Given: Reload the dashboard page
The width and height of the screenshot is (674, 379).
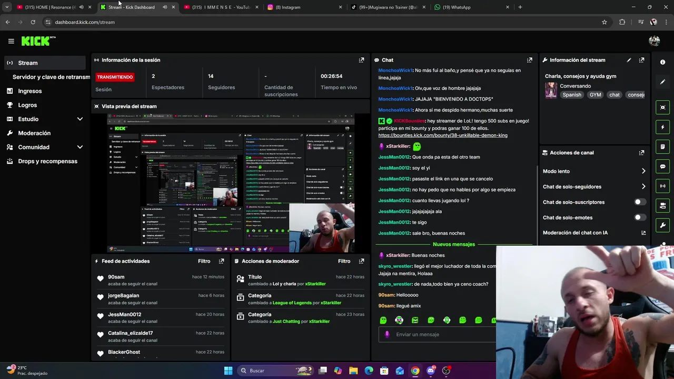Looking at the screenshot, I should click(33, 22).
